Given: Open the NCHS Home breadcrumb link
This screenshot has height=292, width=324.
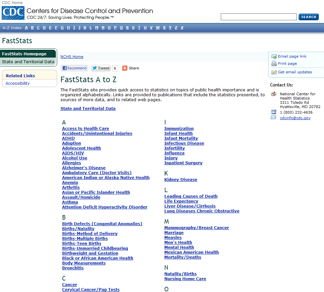Looking at the screenshot, I should 72,57.
